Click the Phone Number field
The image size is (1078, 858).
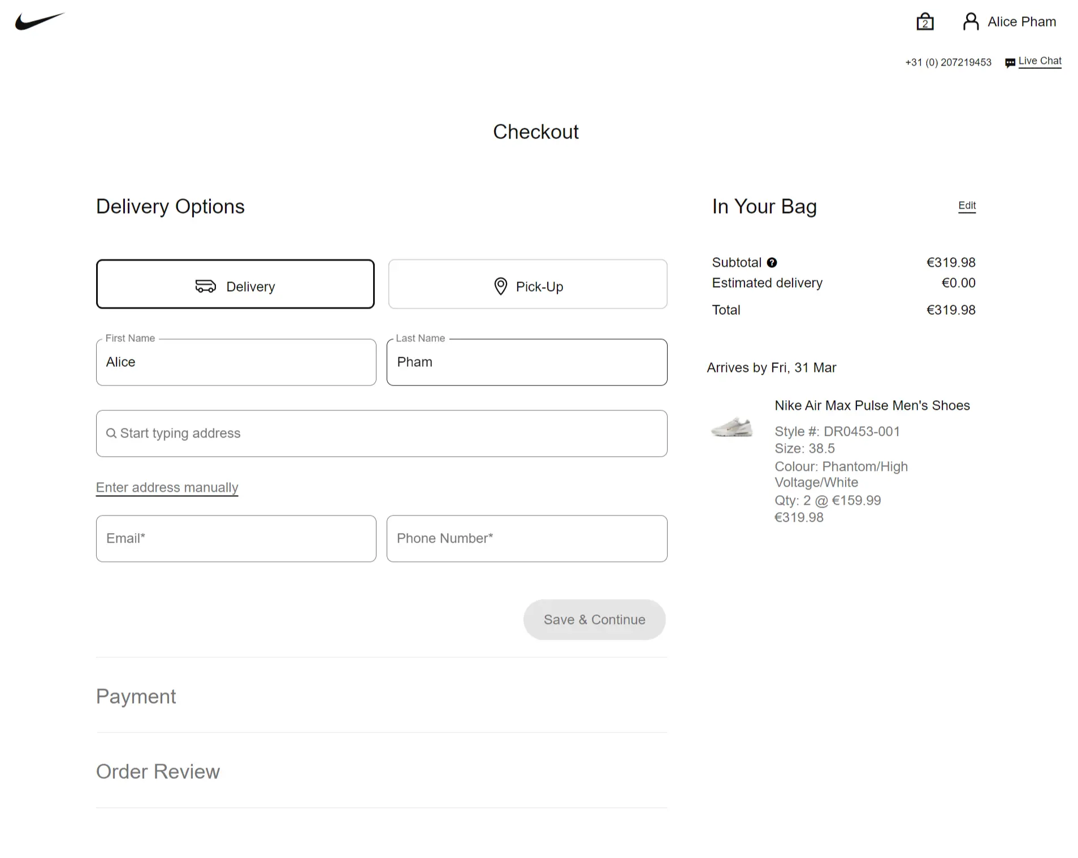point(527,539)
